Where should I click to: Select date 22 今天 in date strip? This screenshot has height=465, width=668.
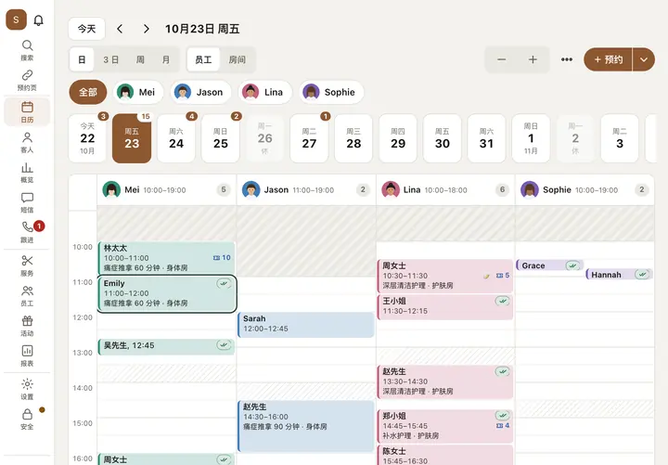(87, 138)
